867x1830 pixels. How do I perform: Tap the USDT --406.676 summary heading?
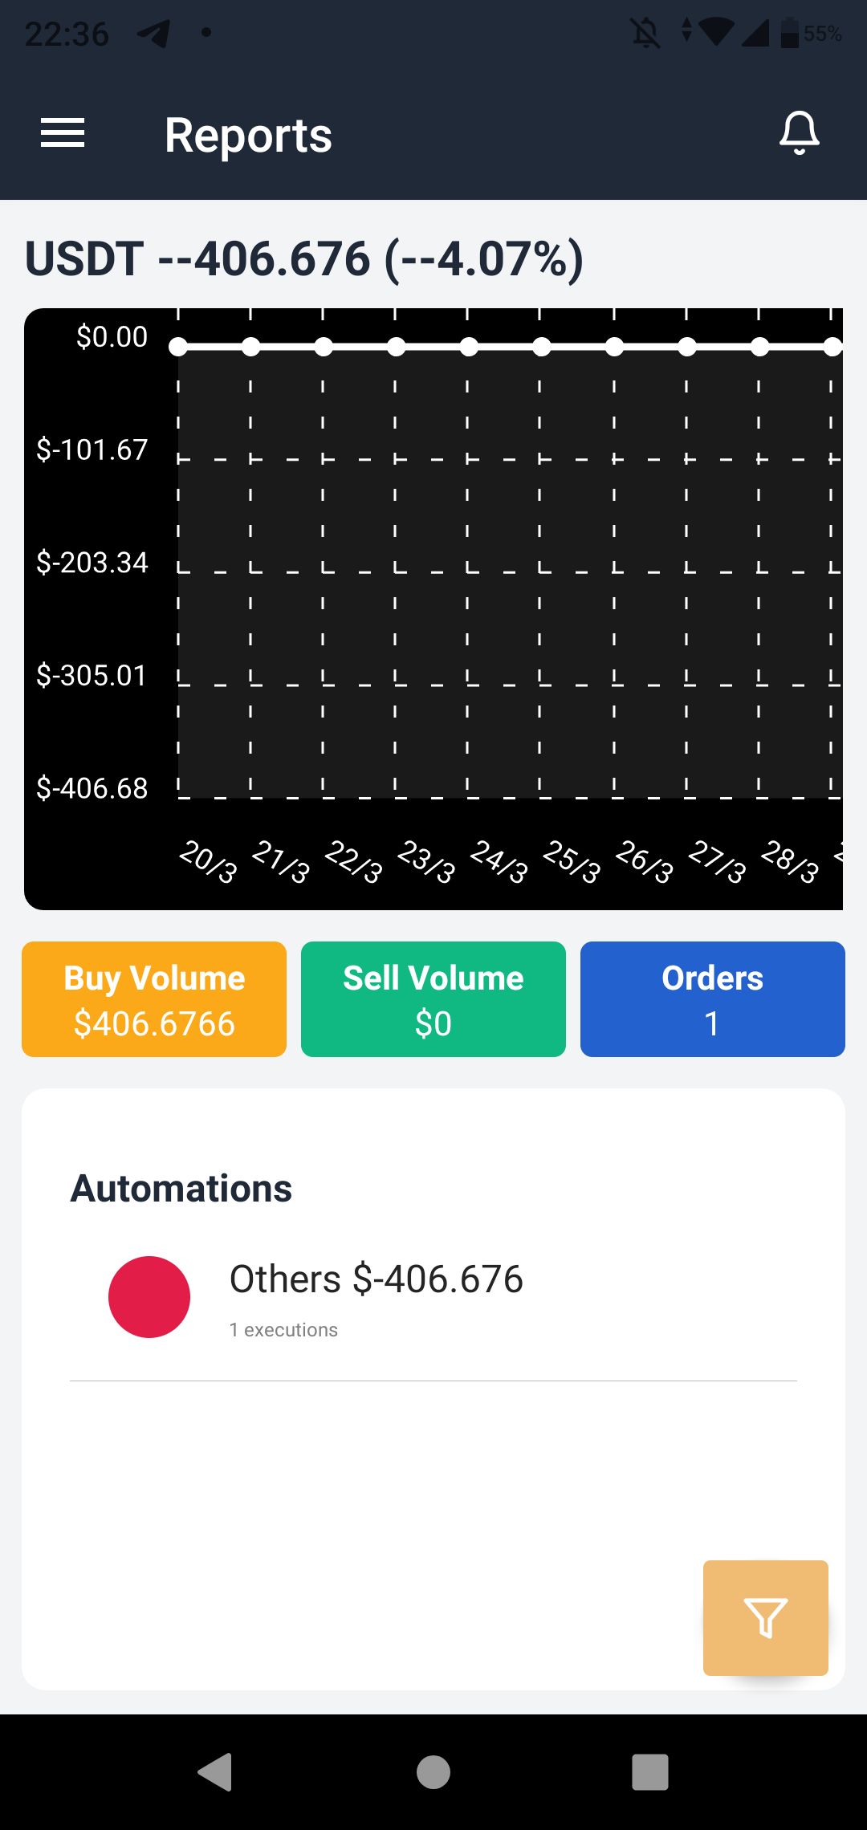click(x=304, y=259)
